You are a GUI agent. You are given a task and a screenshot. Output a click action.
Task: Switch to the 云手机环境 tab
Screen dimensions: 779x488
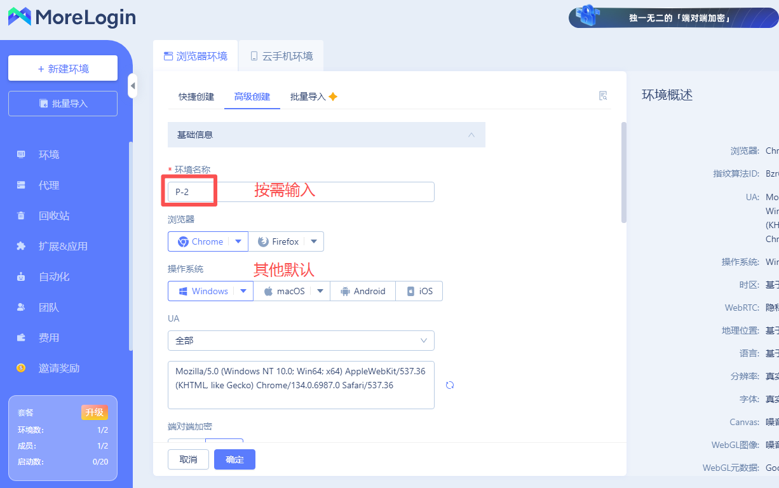click(281, 56)
